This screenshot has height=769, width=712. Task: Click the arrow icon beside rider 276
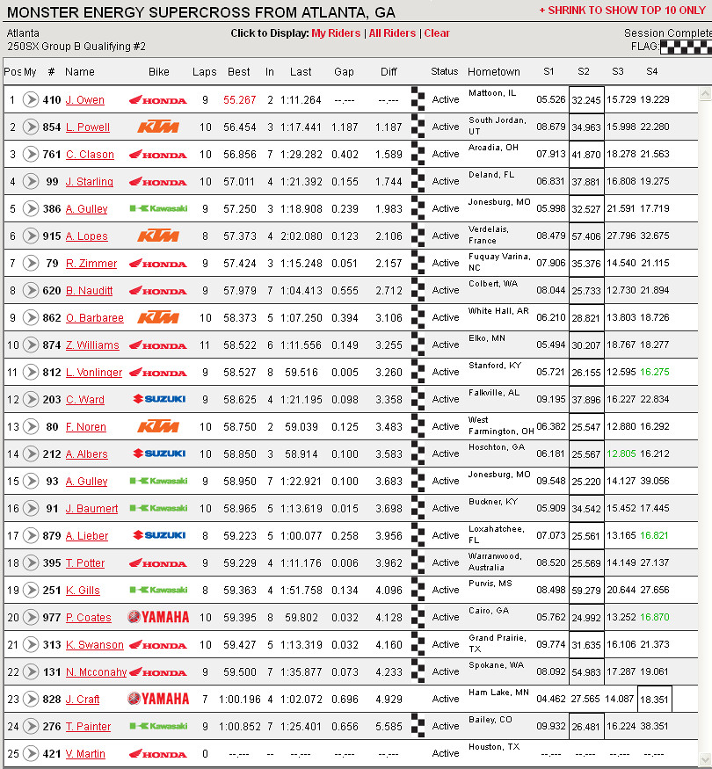[31, 726]
